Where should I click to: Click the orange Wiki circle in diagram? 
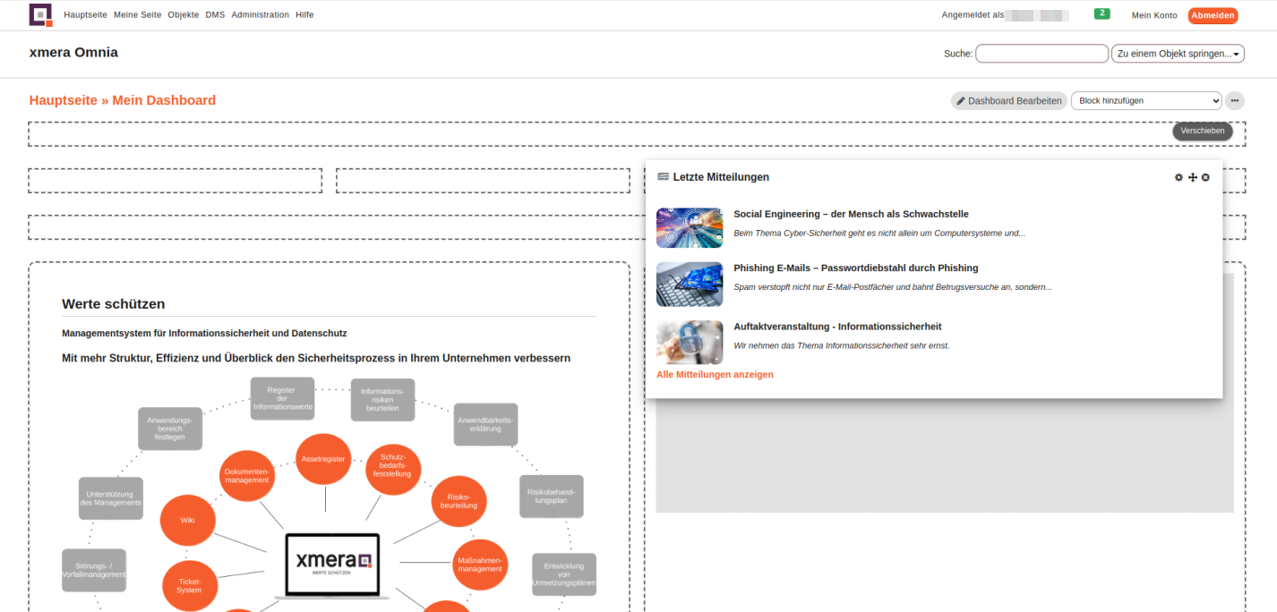[x=187, y=520]
